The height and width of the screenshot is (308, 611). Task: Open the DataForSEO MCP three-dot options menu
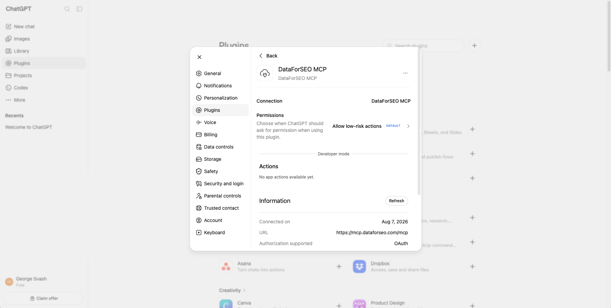click(405, 73)
